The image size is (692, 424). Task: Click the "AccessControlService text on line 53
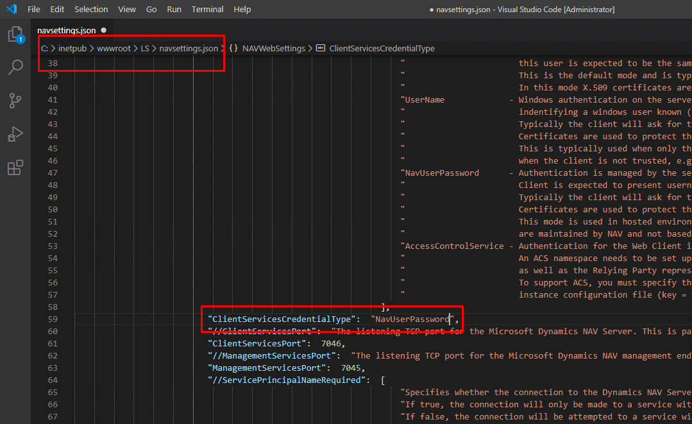click(x=452, y=246)
